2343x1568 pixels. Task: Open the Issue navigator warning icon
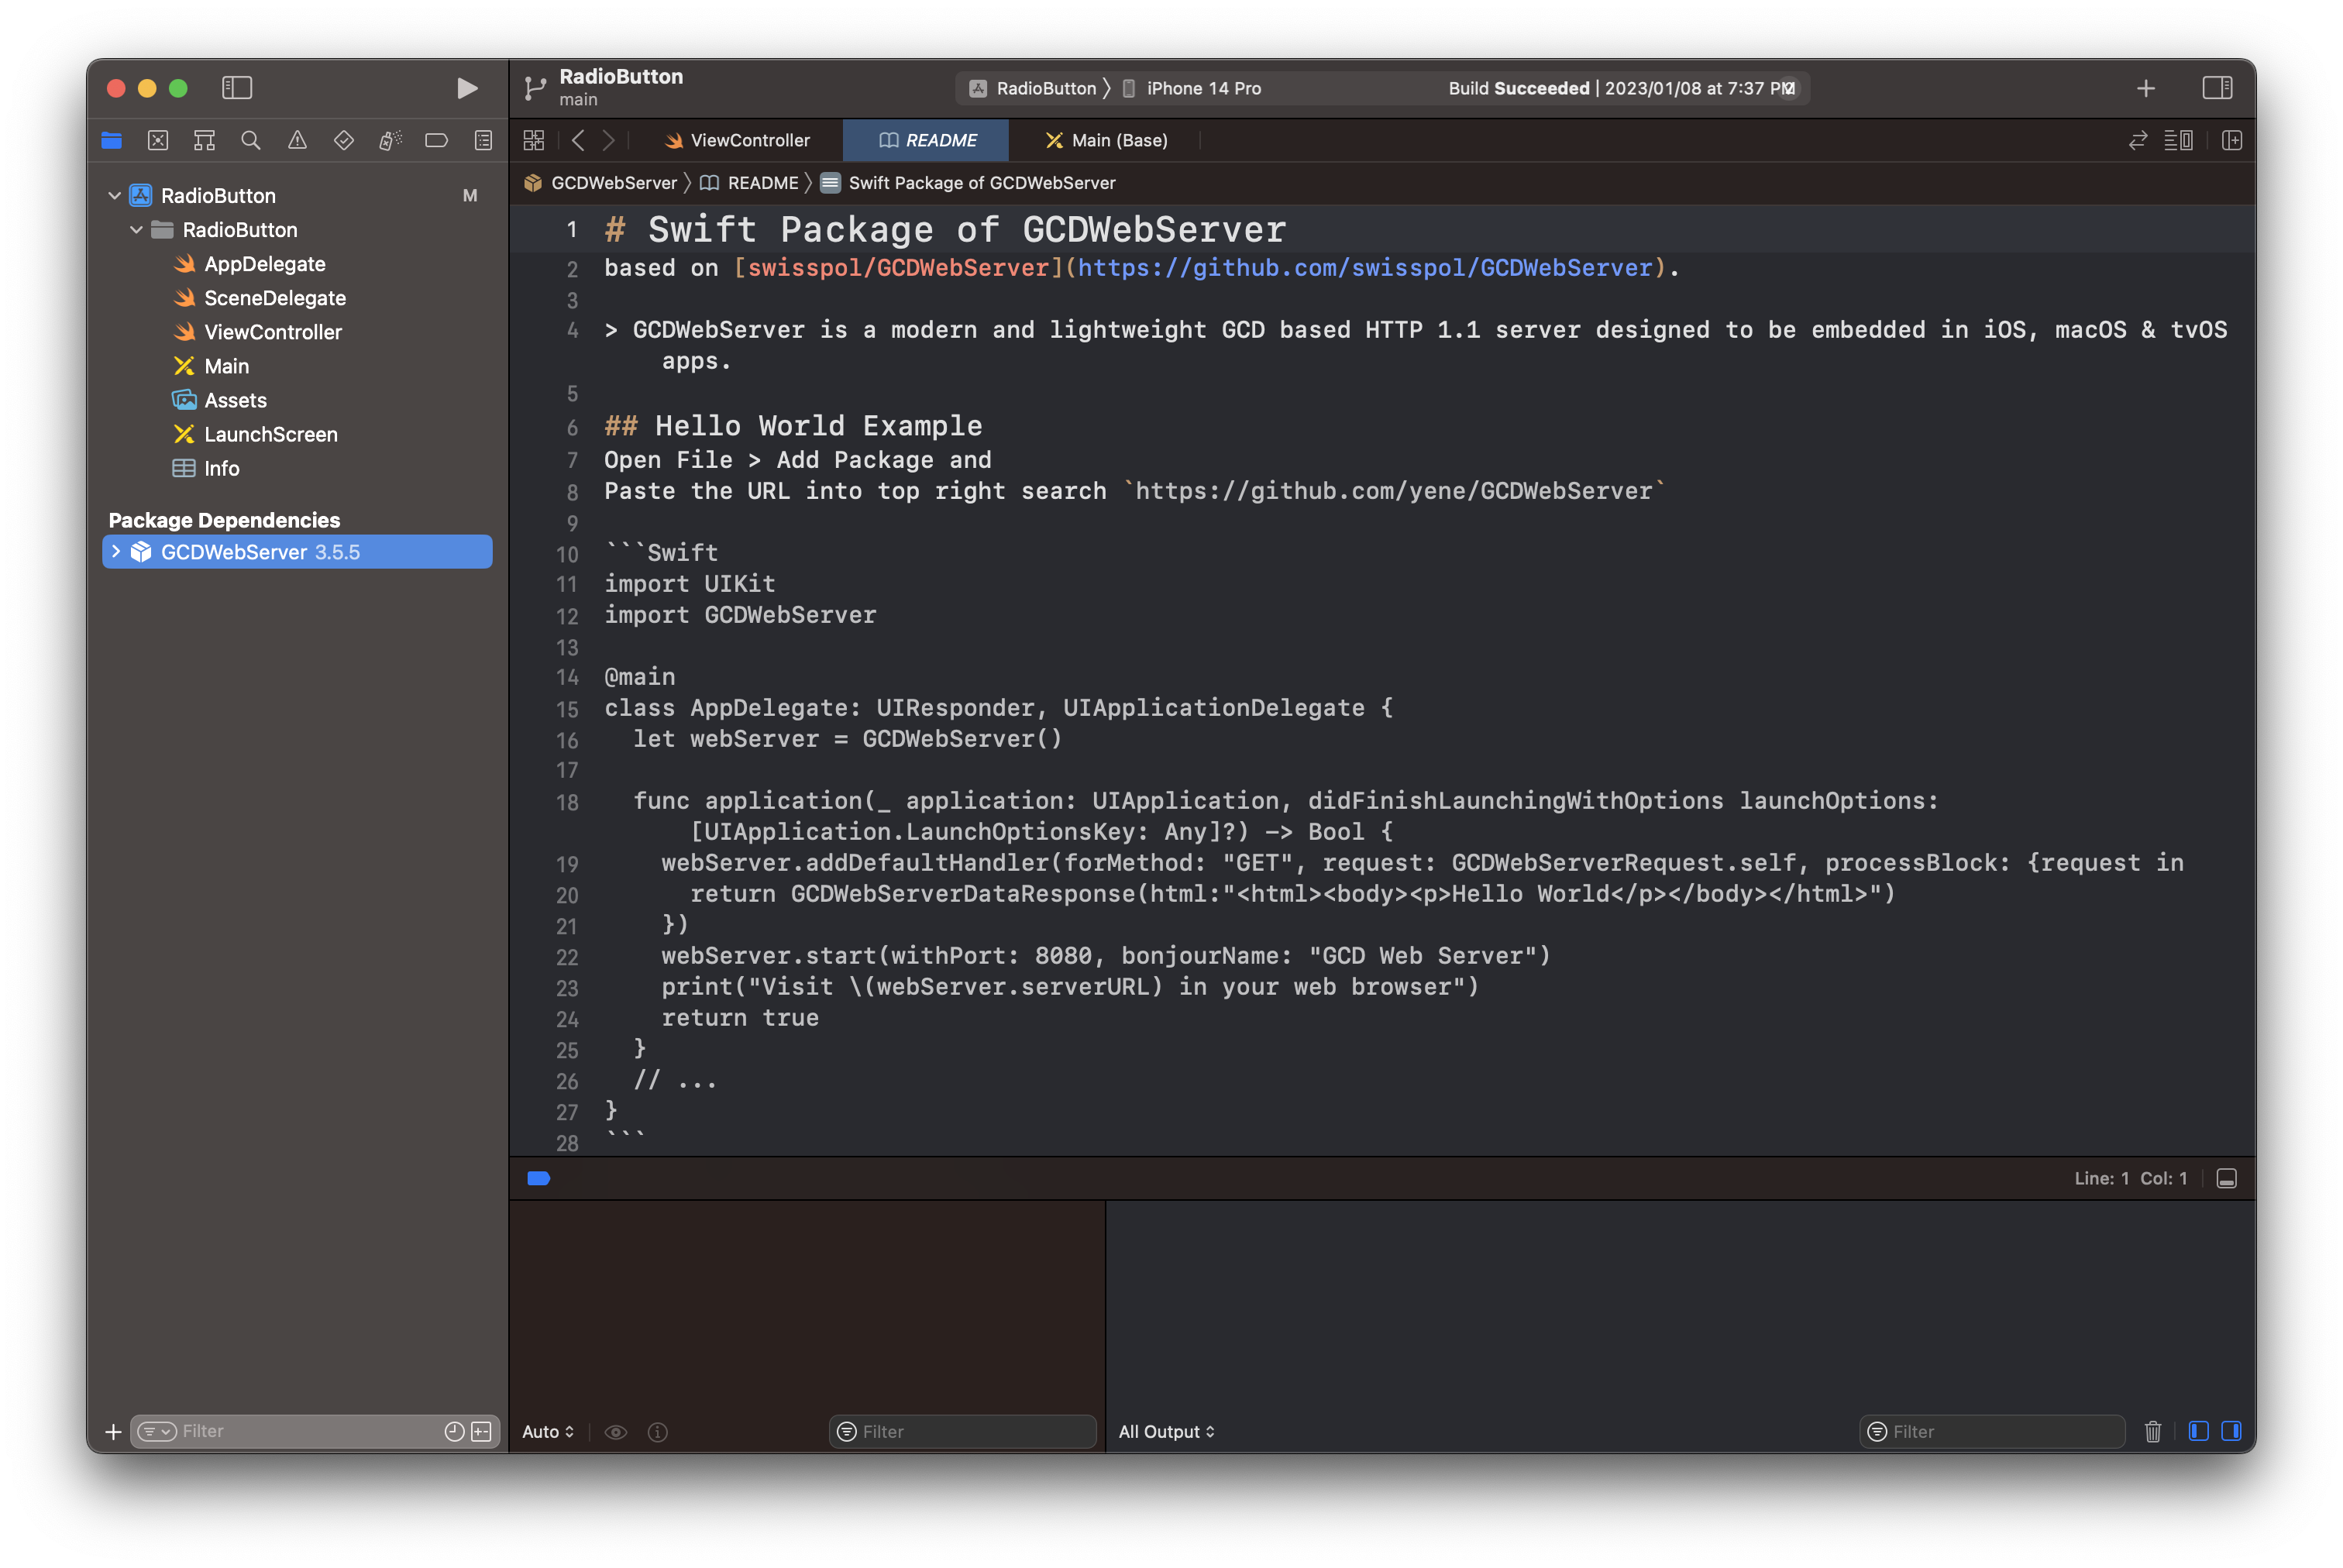297,140
